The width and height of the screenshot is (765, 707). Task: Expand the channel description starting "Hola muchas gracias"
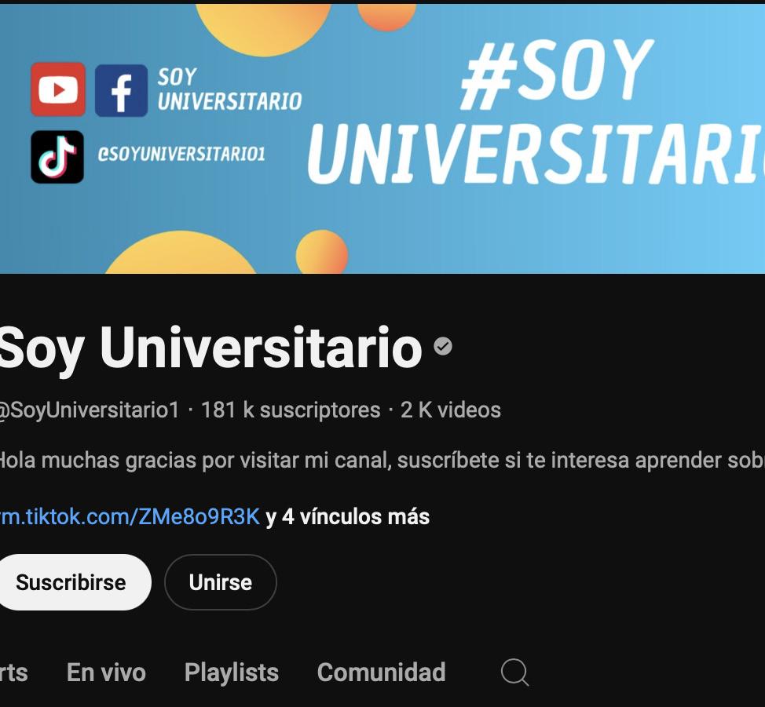tap(382, 461)
